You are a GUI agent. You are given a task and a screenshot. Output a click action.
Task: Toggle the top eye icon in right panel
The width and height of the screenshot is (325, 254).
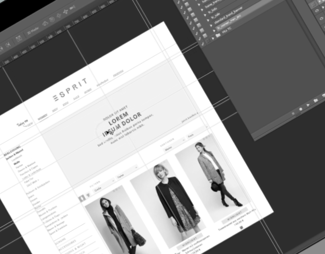coord(317,11)
